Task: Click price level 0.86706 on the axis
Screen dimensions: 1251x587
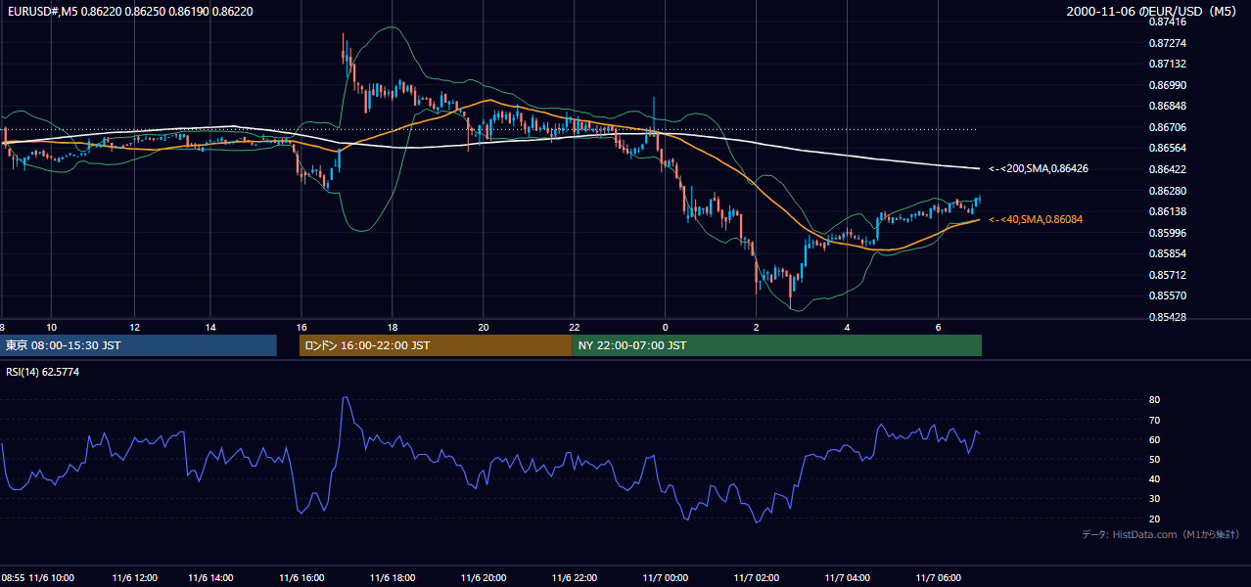Action: (1168, 127)
